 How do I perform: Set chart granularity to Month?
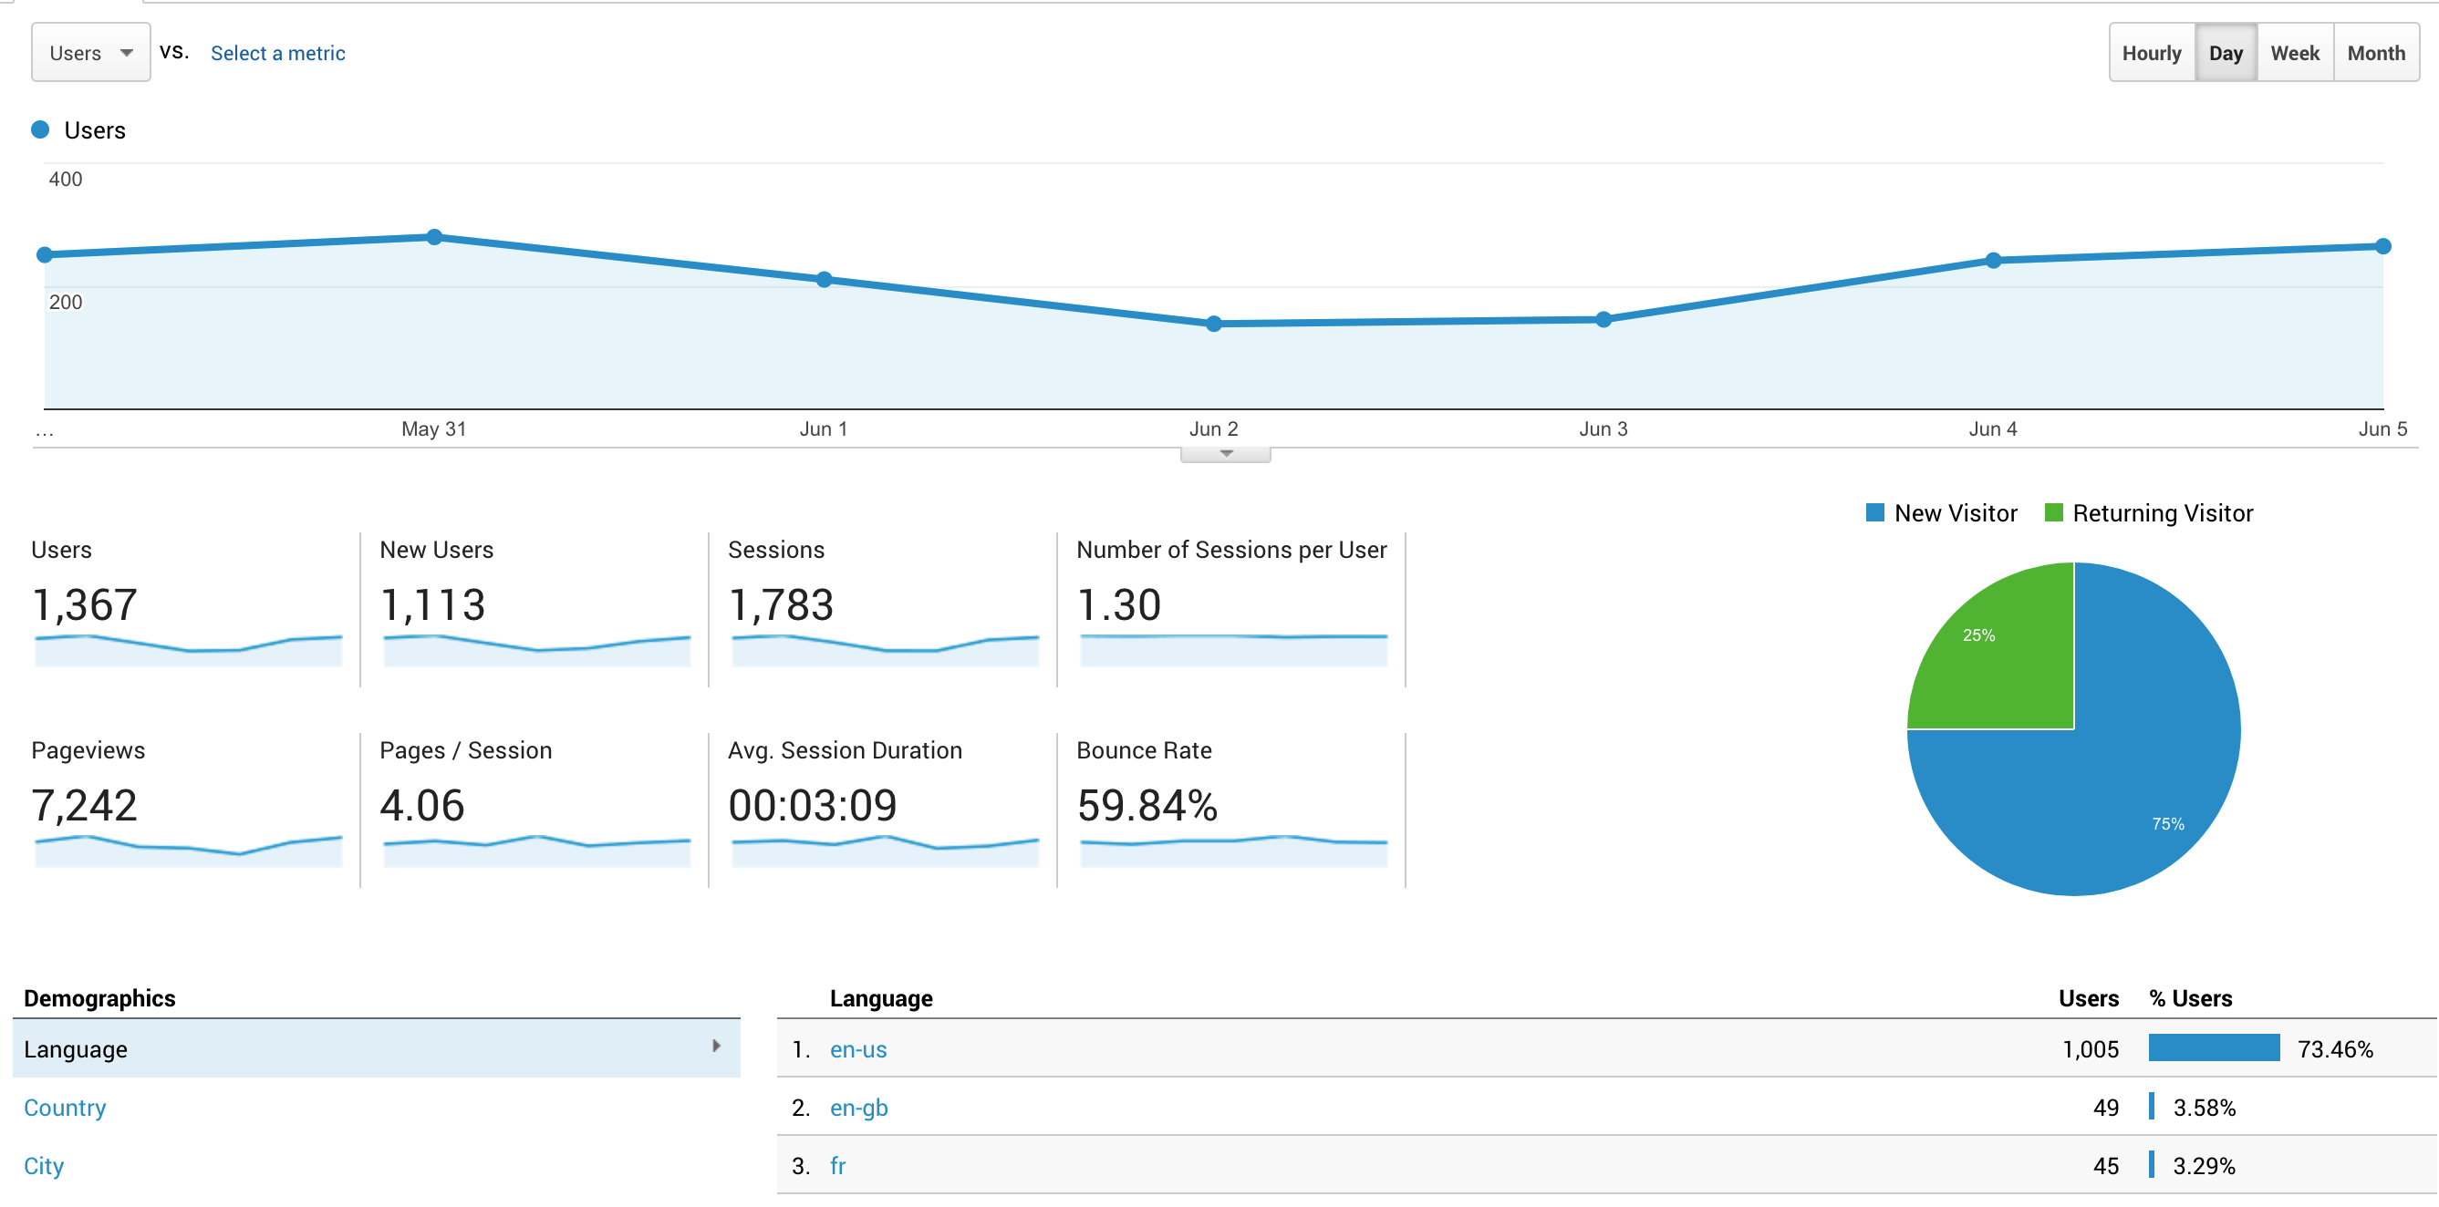point(2374,53)
